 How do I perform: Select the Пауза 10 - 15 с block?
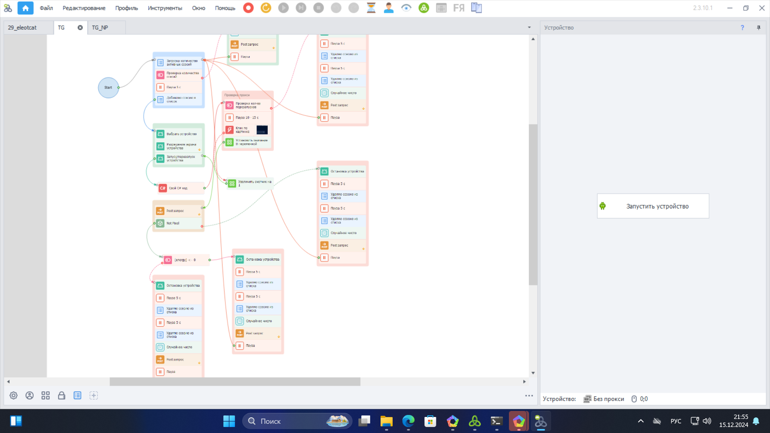click(248, 117)
